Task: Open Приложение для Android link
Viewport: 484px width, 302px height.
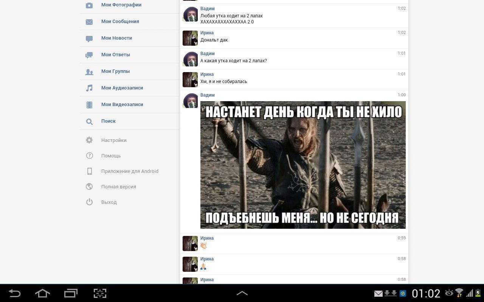Action: (130, 171)
